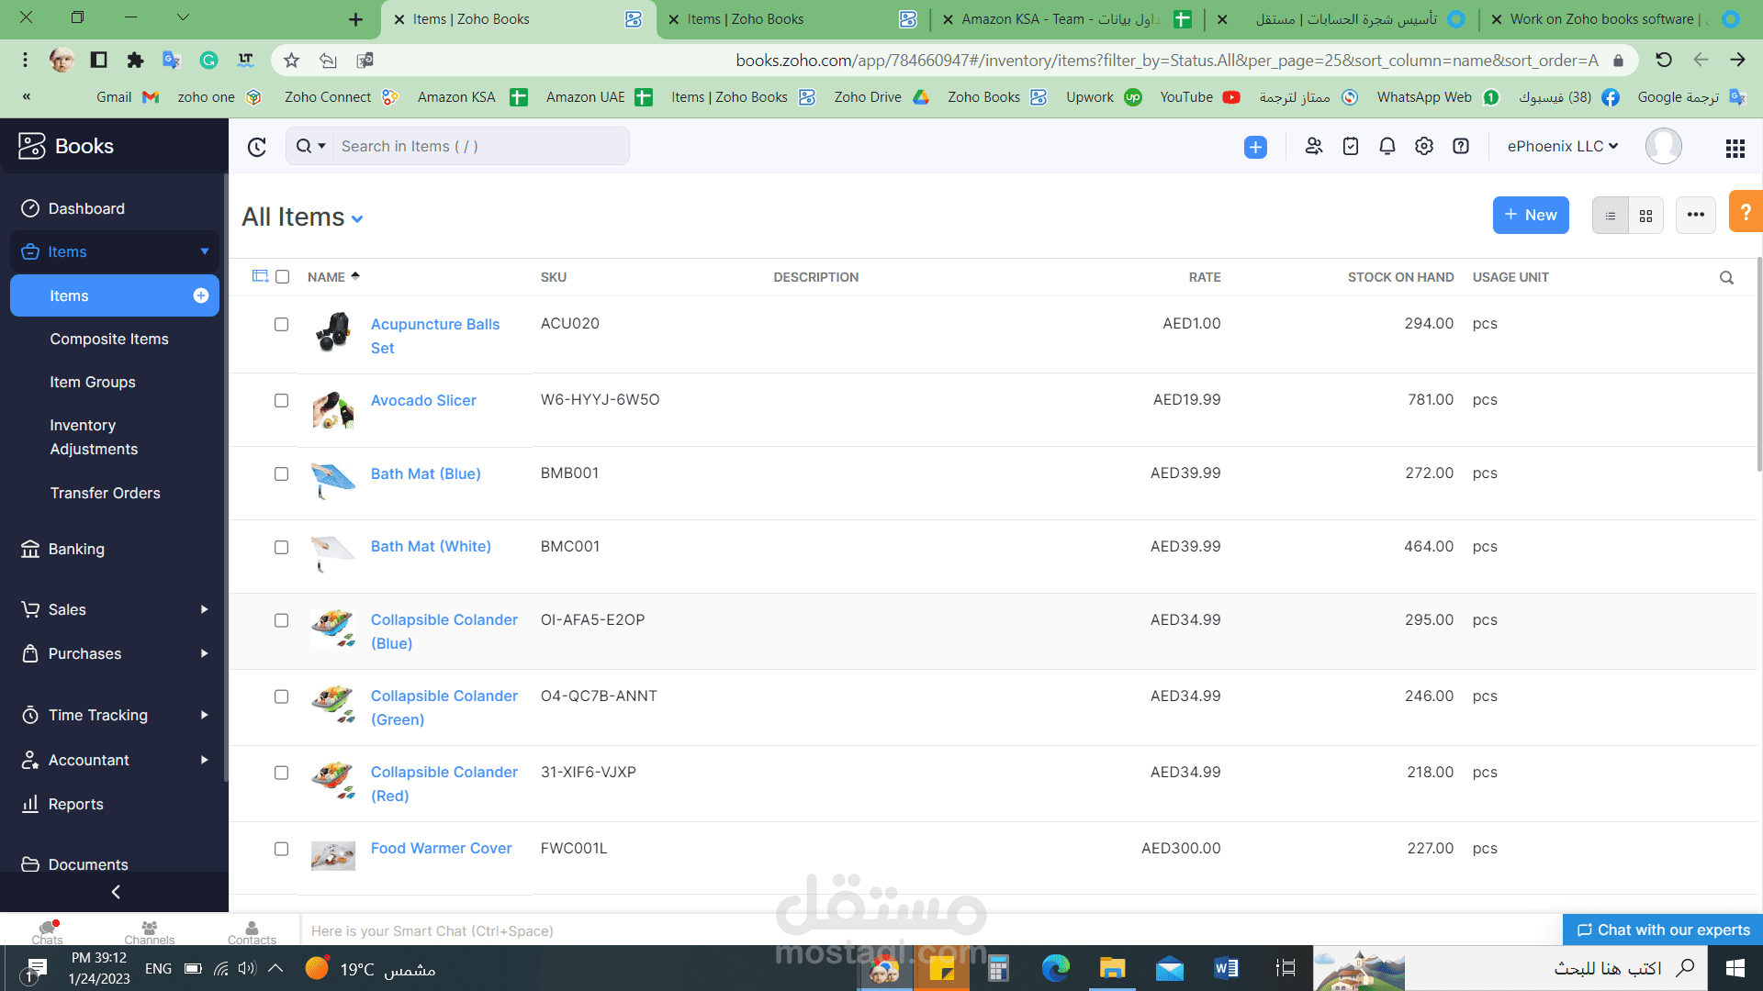Switch to grid view icon
This screenshot has height=991, width=1763.
(1645, 216)
